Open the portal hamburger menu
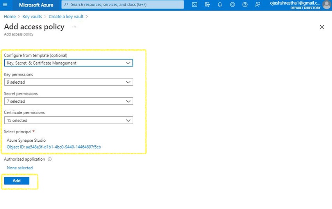332x209 pixels. [5, 4]
